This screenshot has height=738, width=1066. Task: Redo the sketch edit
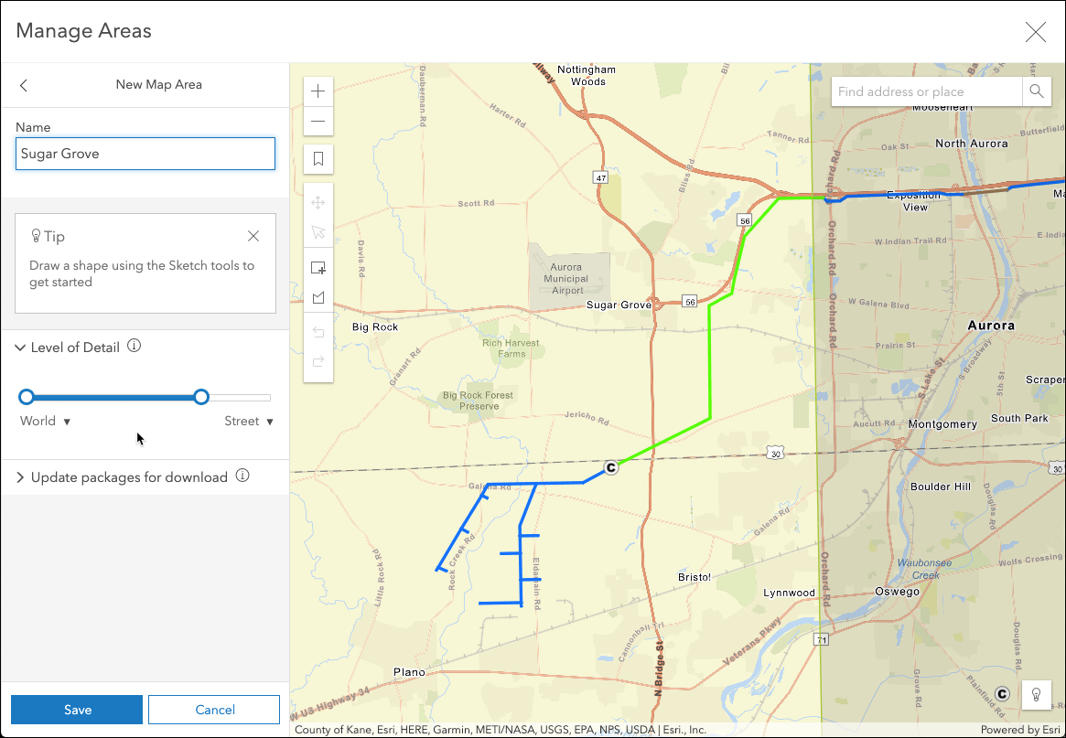click(x=318, y=361)
